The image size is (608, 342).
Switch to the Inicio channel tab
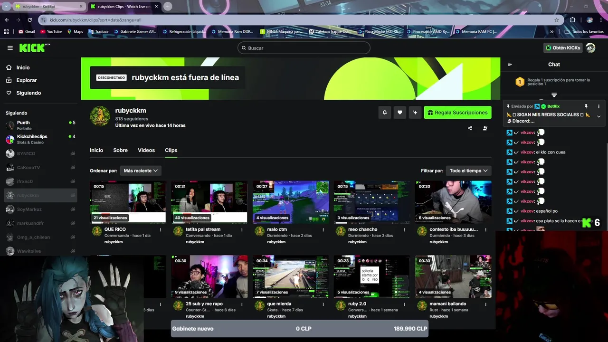(x=96, y=150)
